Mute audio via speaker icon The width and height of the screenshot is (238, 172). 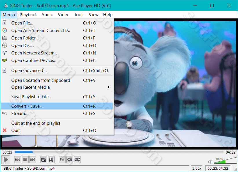point(210,162)
